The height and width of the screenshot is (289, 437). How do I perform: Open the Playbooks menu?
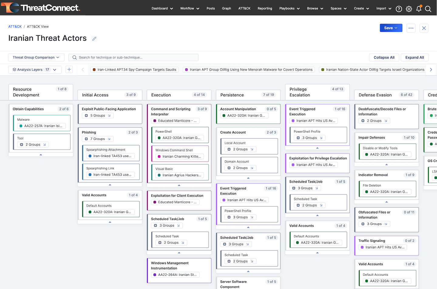[290, 8]
